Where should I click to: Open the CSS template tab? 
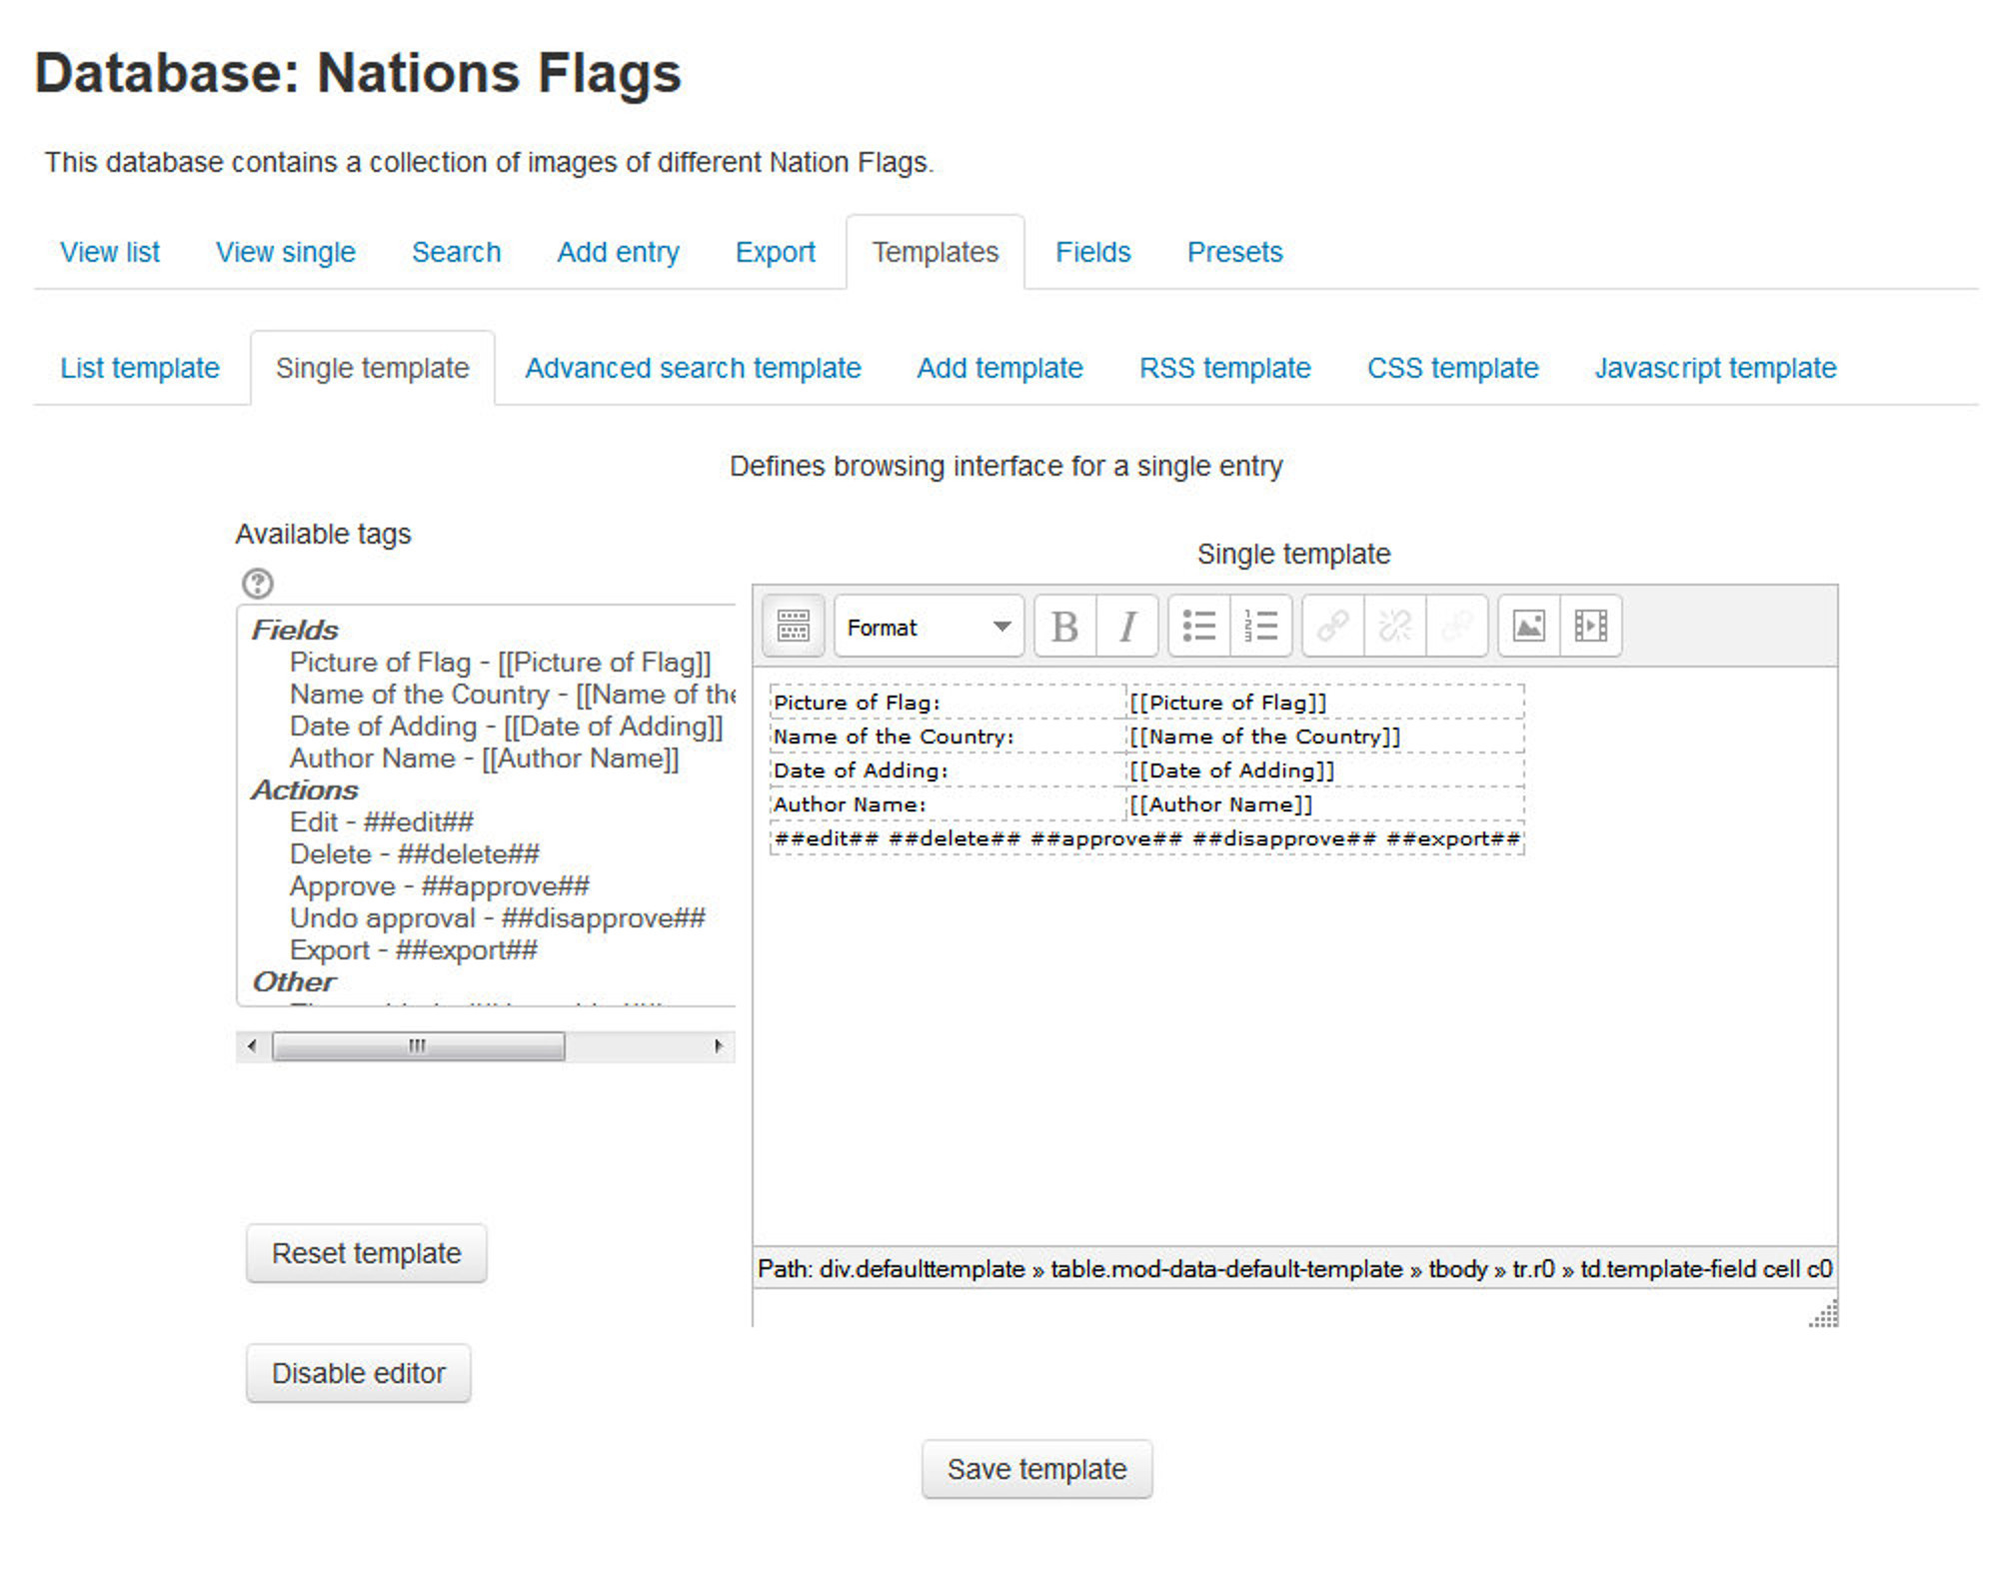click(1451, 368)
